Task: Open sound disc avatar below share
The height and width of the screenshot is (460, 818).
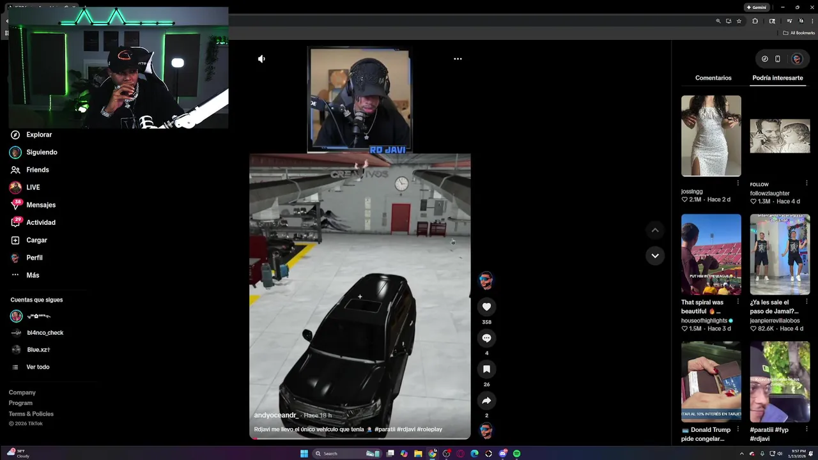Action: click(486, 431)
